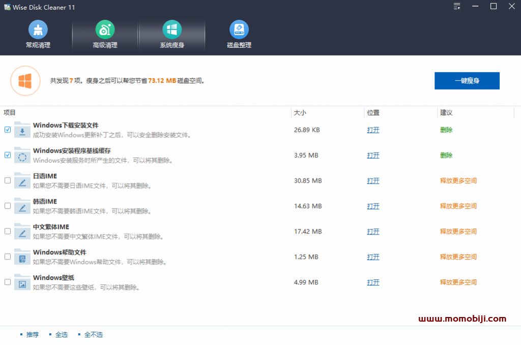Open Windows壁纸 folder via its 打开 link
The width and height of the screenshot is (521, 345).
pos(373,282)
